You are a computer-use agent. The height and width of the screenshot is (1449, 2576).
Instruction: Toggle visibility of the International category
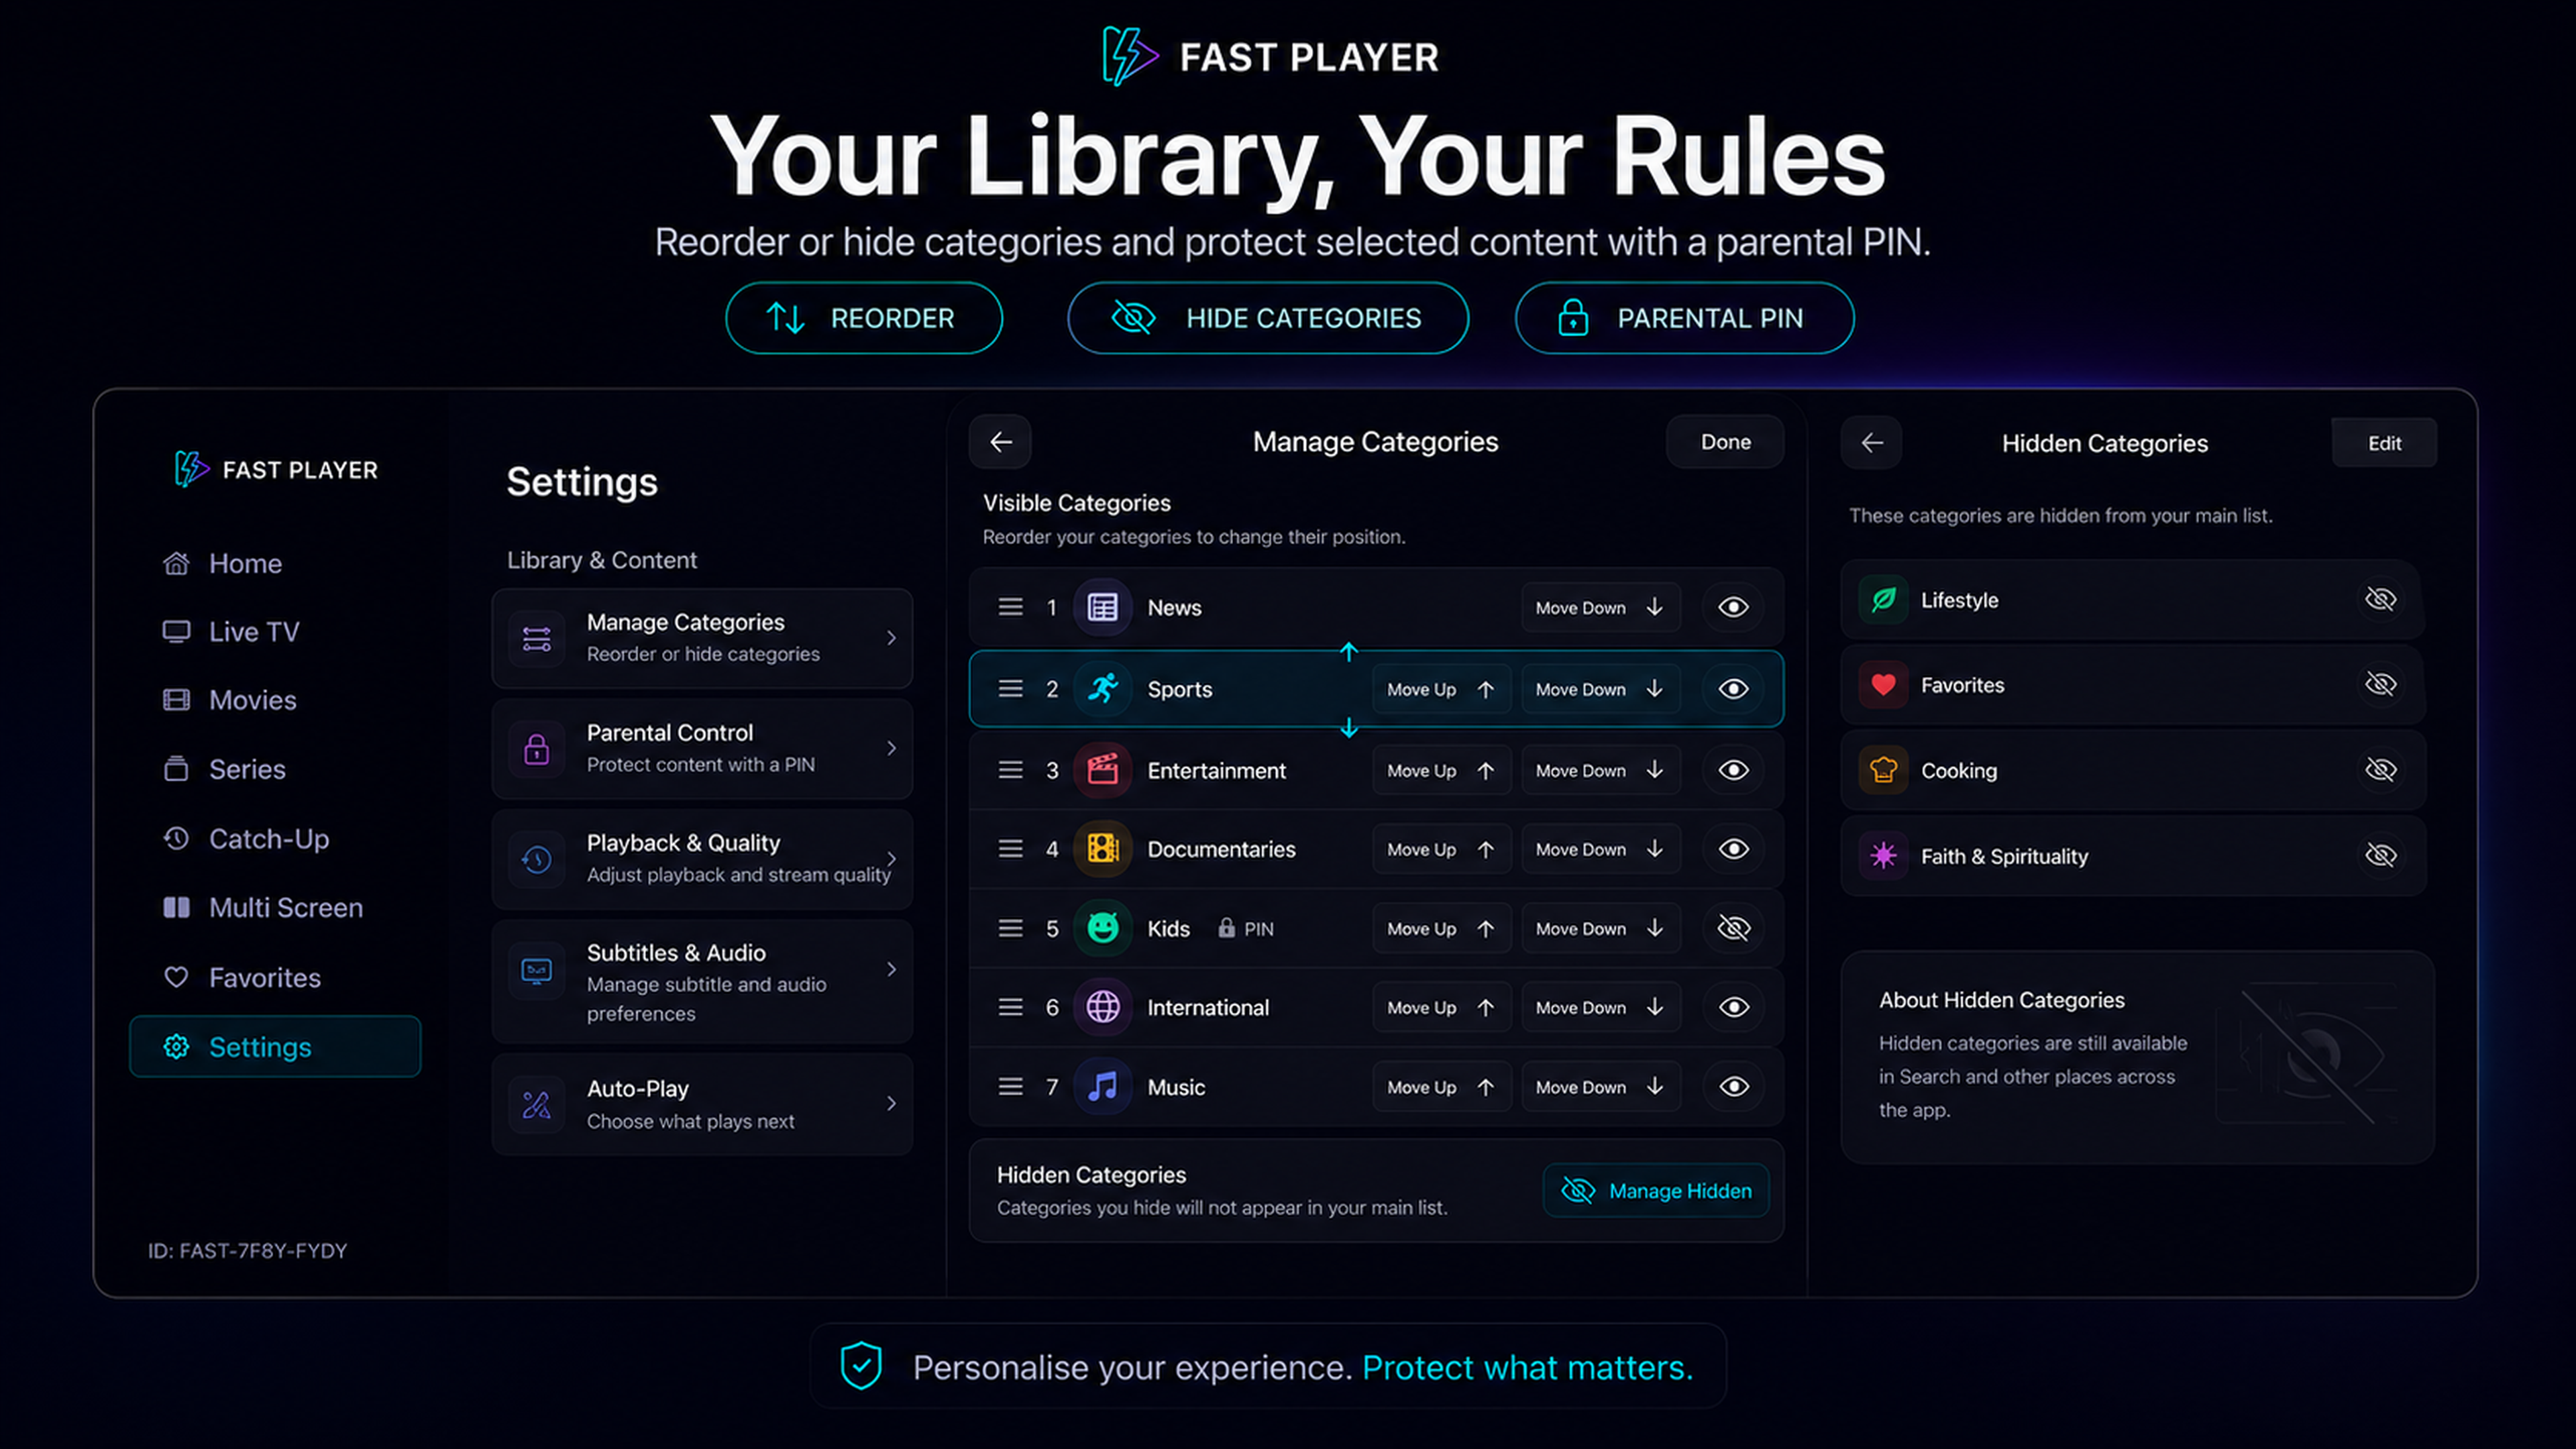[1733, 1007]
